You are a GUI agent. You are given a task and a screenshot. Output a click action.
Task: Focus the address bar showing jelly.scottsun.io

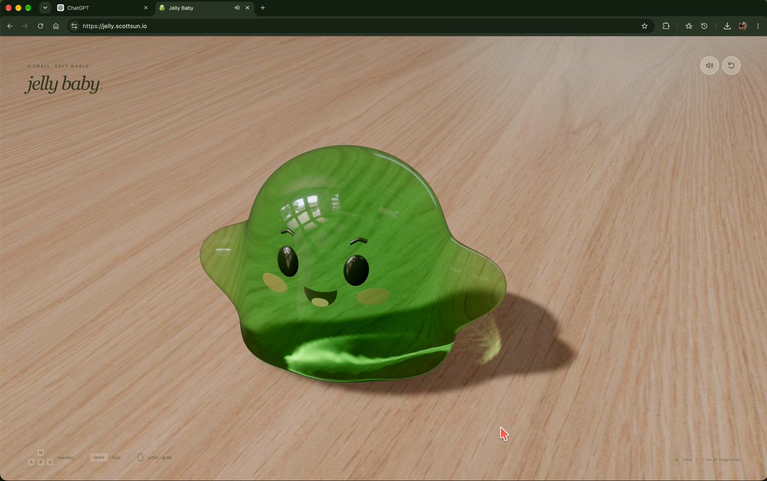(x=361, y=26)
